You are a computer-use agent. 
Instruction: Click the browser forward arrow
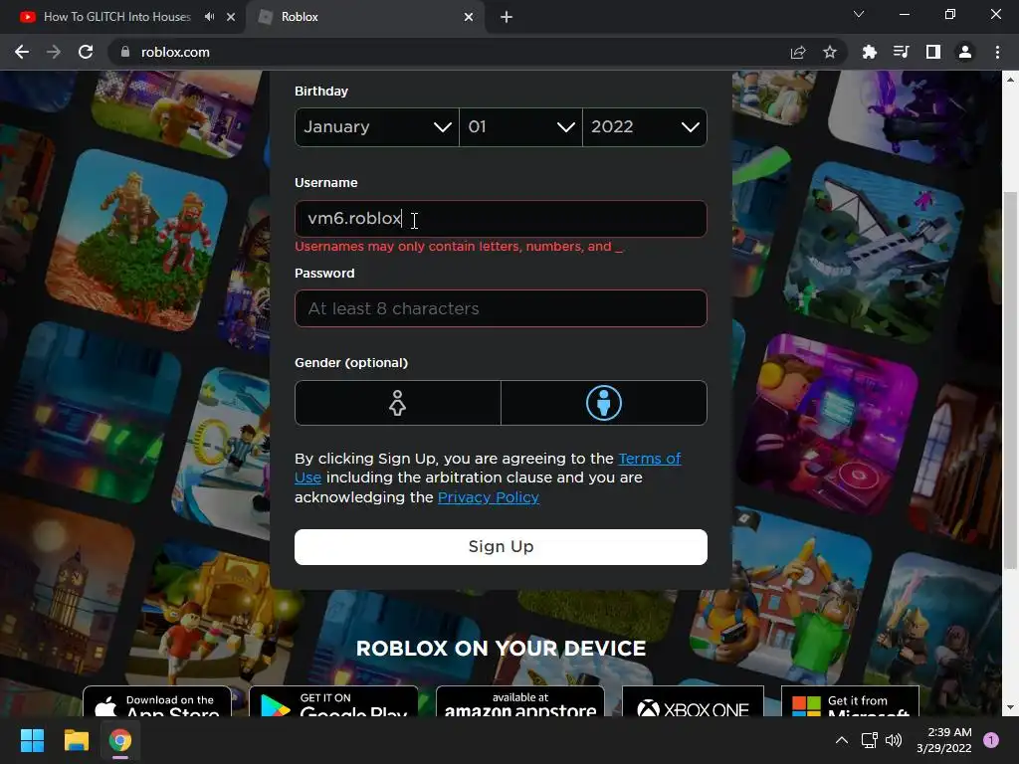[x=54, y=52]
